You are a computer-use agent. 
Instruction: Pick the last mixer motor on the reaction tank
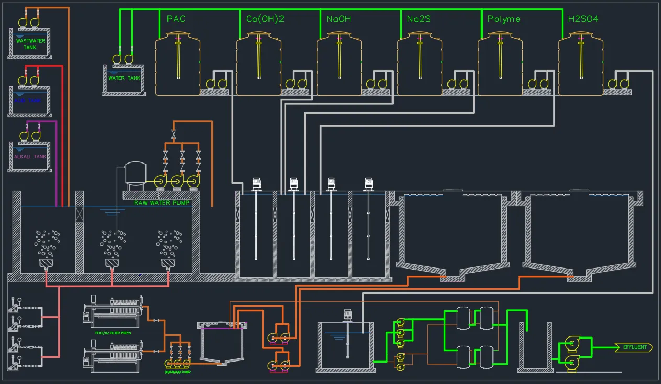coord(368,183)
